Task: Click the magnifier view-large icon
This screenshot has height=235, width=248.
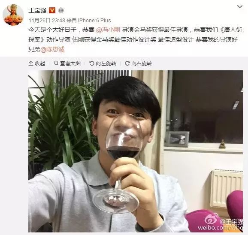Action: point(56,63)
